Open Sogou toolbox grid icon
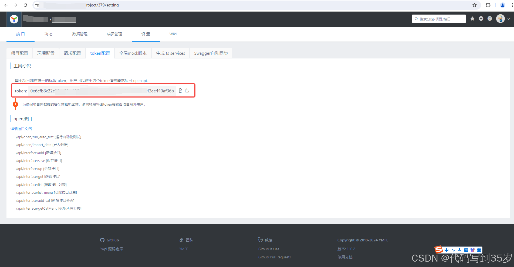This screenshot has height=267, width=514. pyautogui.click(x=479, y=250)
